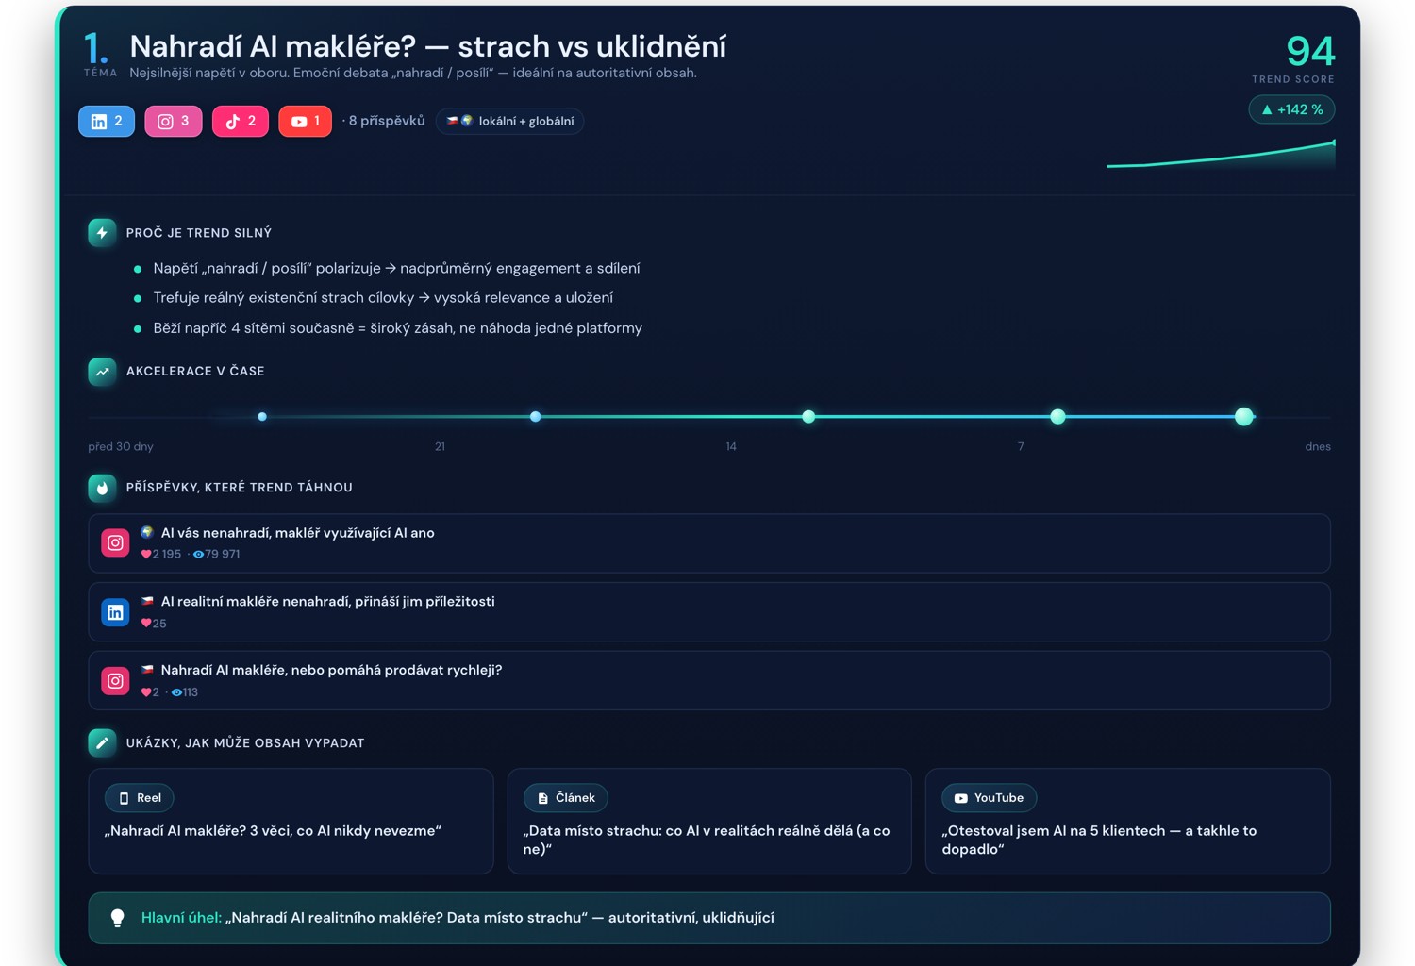This screenshot has height=966, width=1415.
Task: Click the pencil icon by Ukázky, jak může obsah vypadat
Action: point(102,742)
